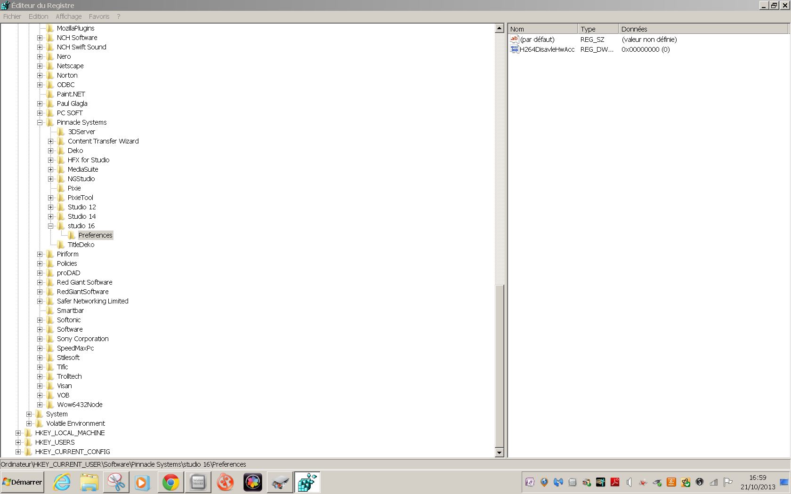The image size is (791, 494).
Task: Open the scanner app taskbar icon
Action: point(280,482)
